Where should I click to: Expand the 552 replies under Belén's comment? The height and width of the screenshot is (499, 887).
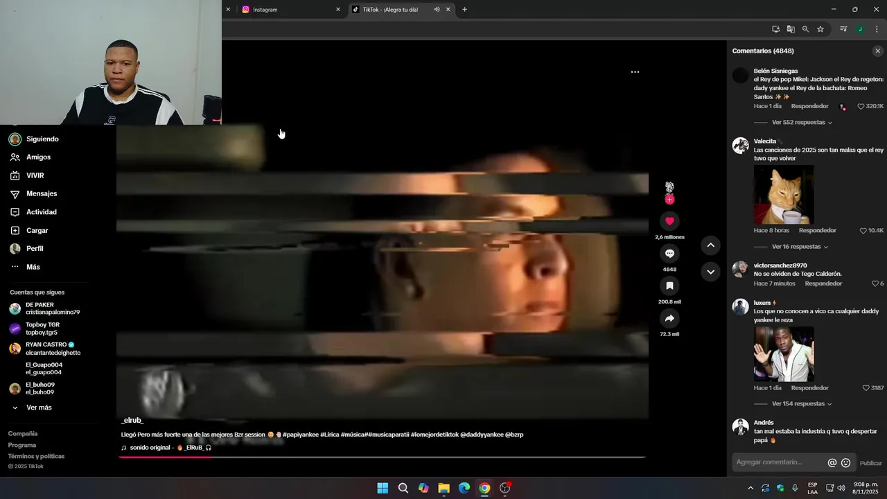pos(802,123)
